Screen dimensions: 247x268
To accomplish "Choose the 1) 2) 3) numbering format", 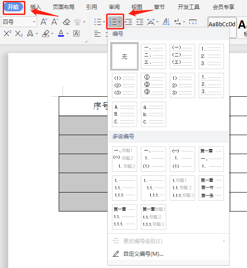I will [x=182, y=85].
